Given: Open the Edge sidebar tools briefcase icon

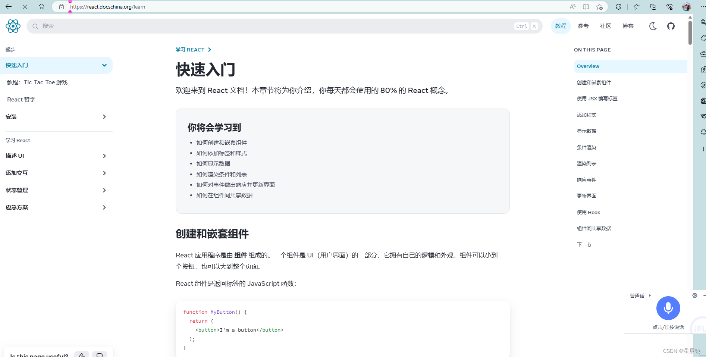Looking at the screenshot, I should click(x=703, y=54).
